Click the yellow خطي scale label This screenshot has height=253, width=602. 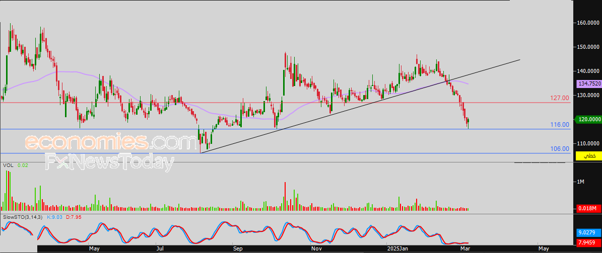click(589, 156)
